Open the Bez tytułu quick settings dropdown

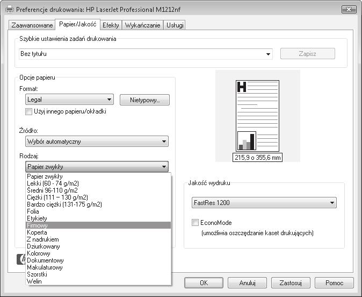[x=146, y=54]
